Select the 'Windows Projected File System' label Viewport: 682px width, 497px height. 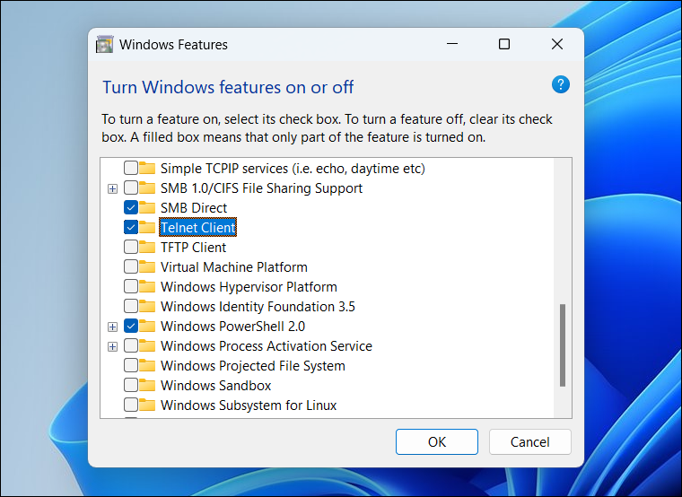point(253,365)
